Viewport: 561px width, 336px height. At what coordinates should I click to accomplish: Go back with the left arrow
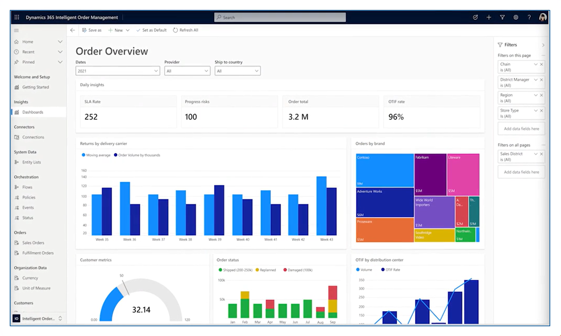(73, 30)
